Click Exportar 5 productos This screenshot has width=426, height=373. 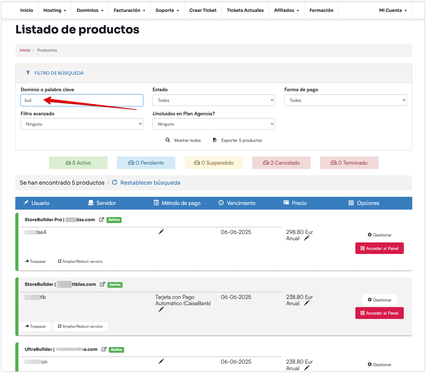click(x=238, y=140)
